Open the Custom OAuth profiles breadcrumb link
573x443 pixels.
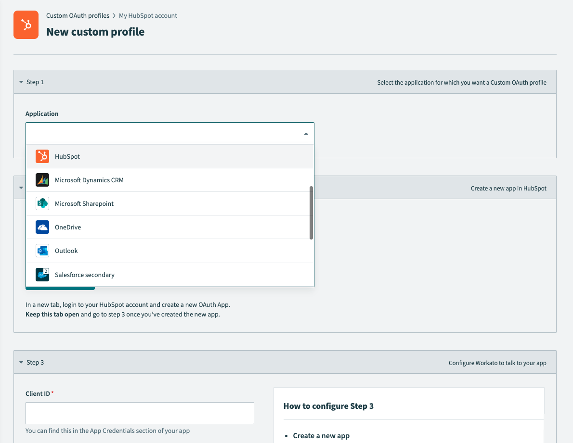(78, 15)
